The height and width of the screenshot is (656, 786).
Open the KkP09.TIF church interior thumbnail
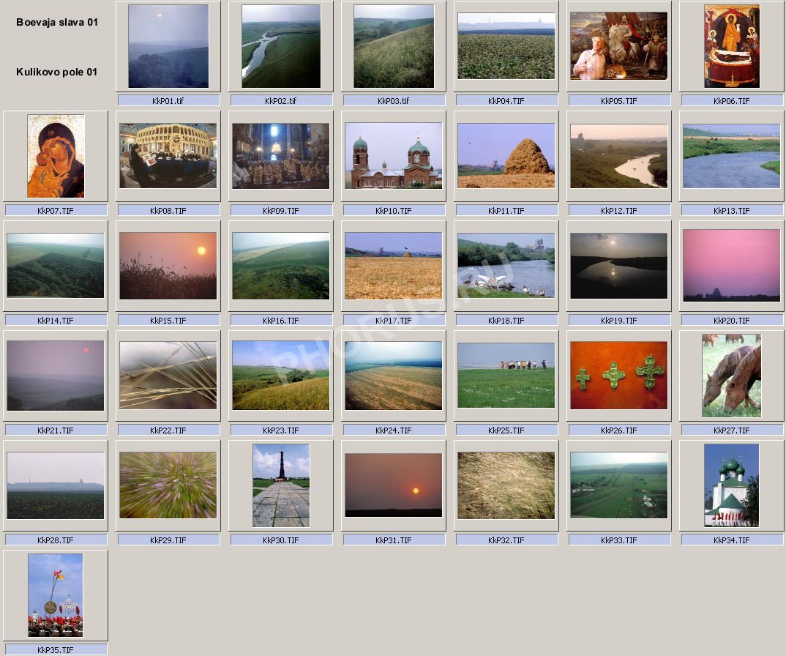[x=281, y=156]
